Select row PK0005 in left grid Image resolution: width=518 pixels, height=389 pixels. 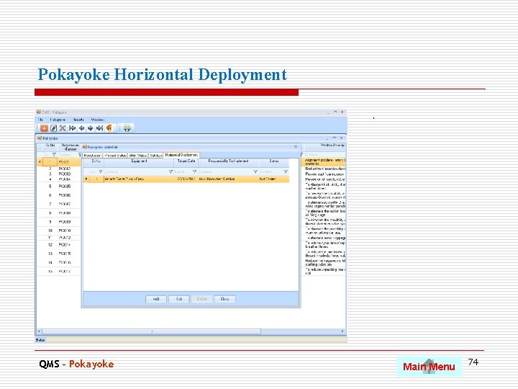click(59, 187)
